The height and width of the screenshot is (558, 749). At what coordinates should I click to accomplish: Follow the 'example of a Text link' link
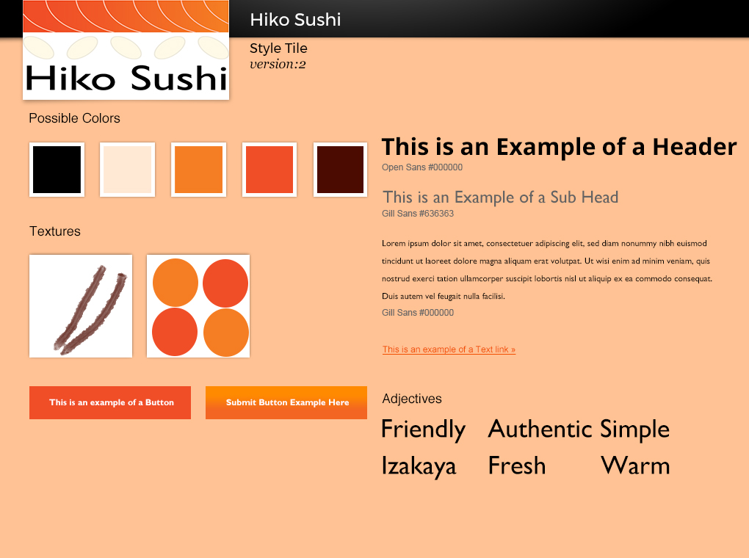coord(449,349)
